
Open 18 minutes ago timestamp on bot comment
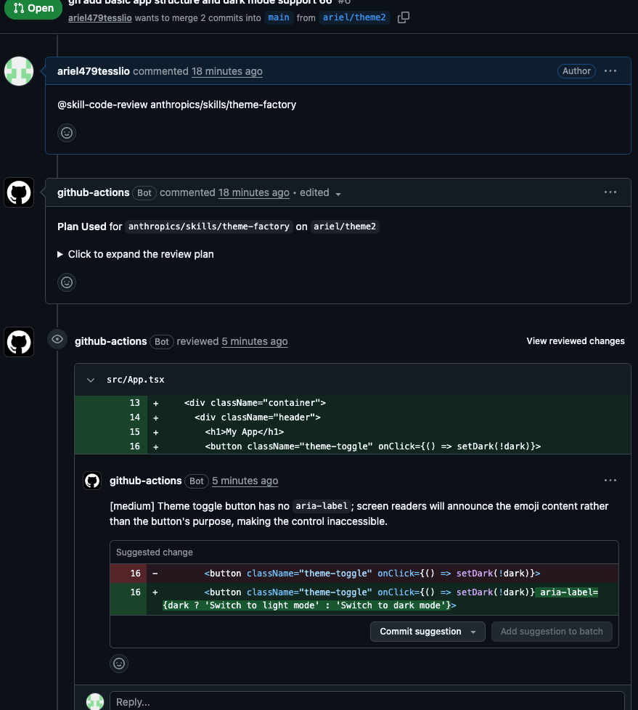pyautogui.click(x=253, y=193)
